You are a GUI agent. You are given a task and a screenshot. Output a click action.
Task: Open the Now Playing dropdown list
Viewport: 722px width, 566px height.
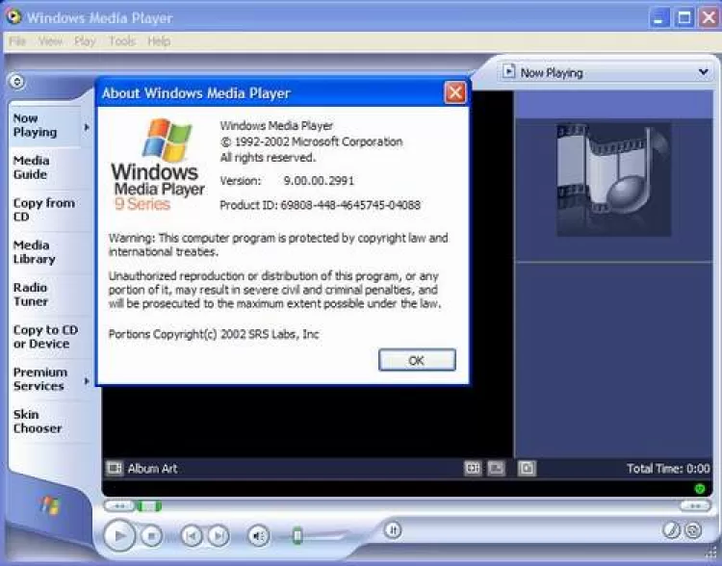[703, 72]
